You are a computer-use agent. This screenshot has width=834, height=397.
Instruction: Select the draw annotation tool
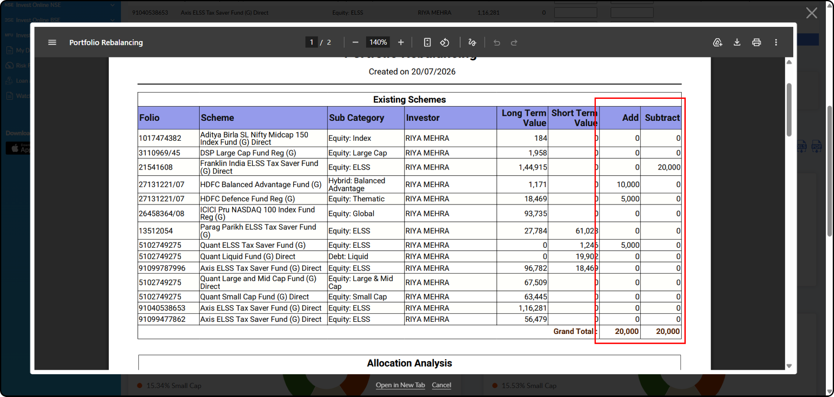click(472, 42)
